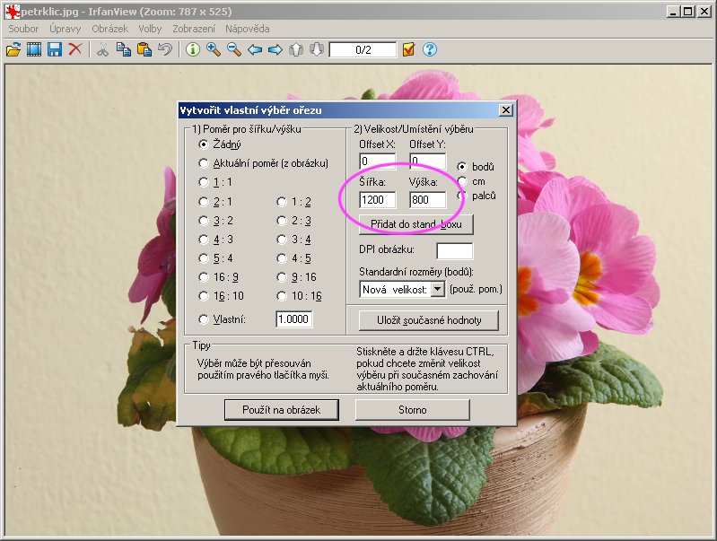Click the Offset Y input field
The height and width of the screenshot is (541, 717).
click(427, 161)
